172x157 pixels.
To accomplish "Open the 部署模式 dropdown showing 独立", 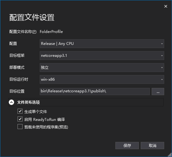I will (x=102, y=68).
